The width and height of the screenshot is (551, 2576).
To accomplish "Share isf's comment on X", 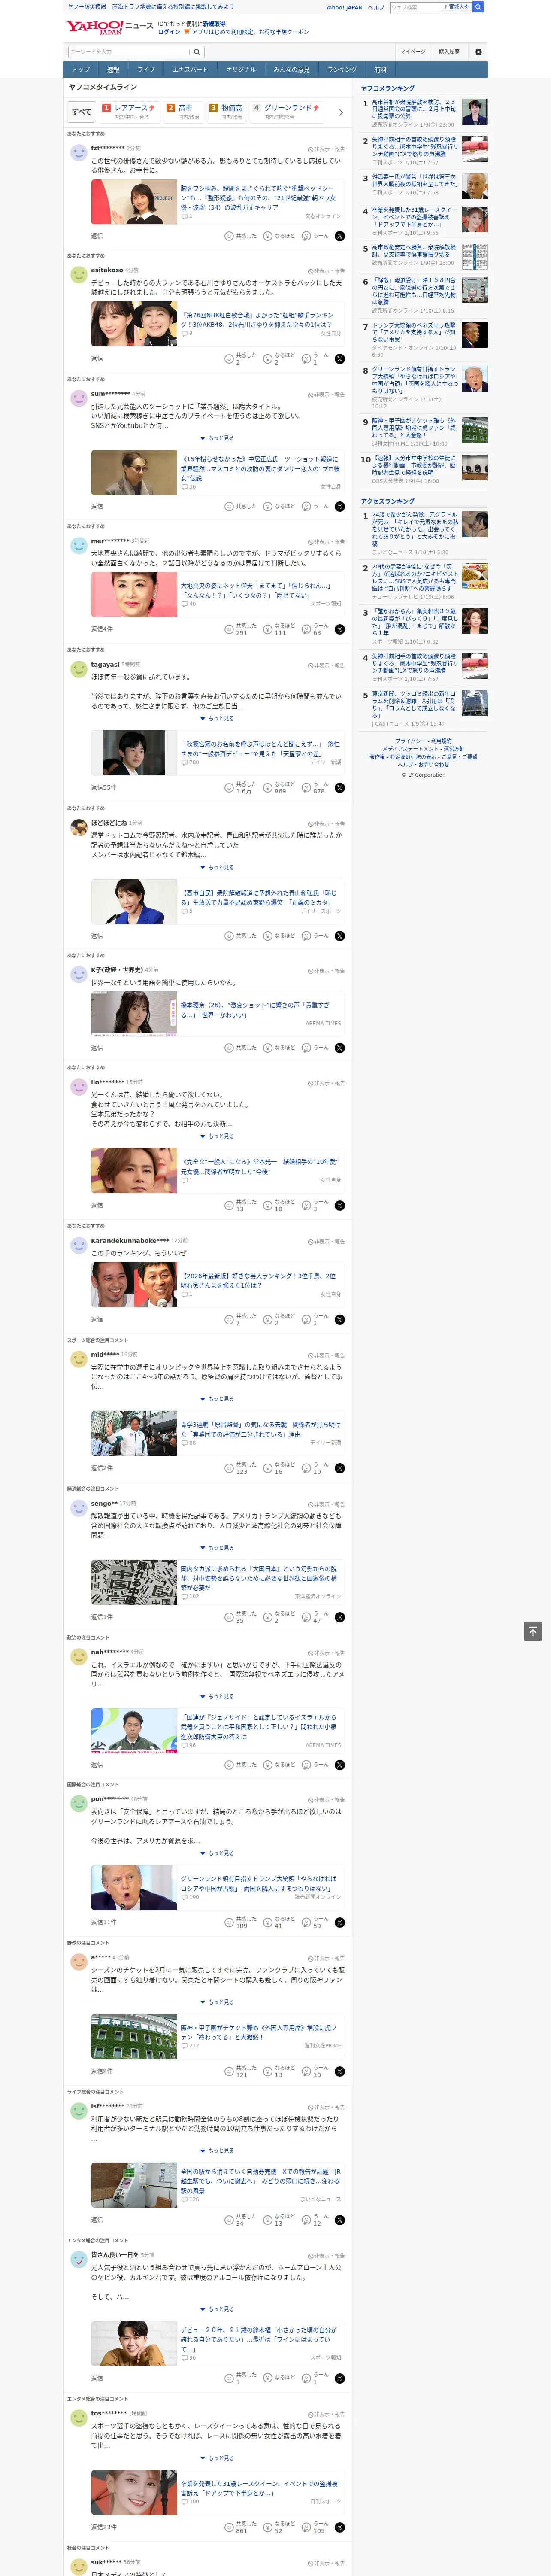I will pyautogui.click(x=340, y=2220).
